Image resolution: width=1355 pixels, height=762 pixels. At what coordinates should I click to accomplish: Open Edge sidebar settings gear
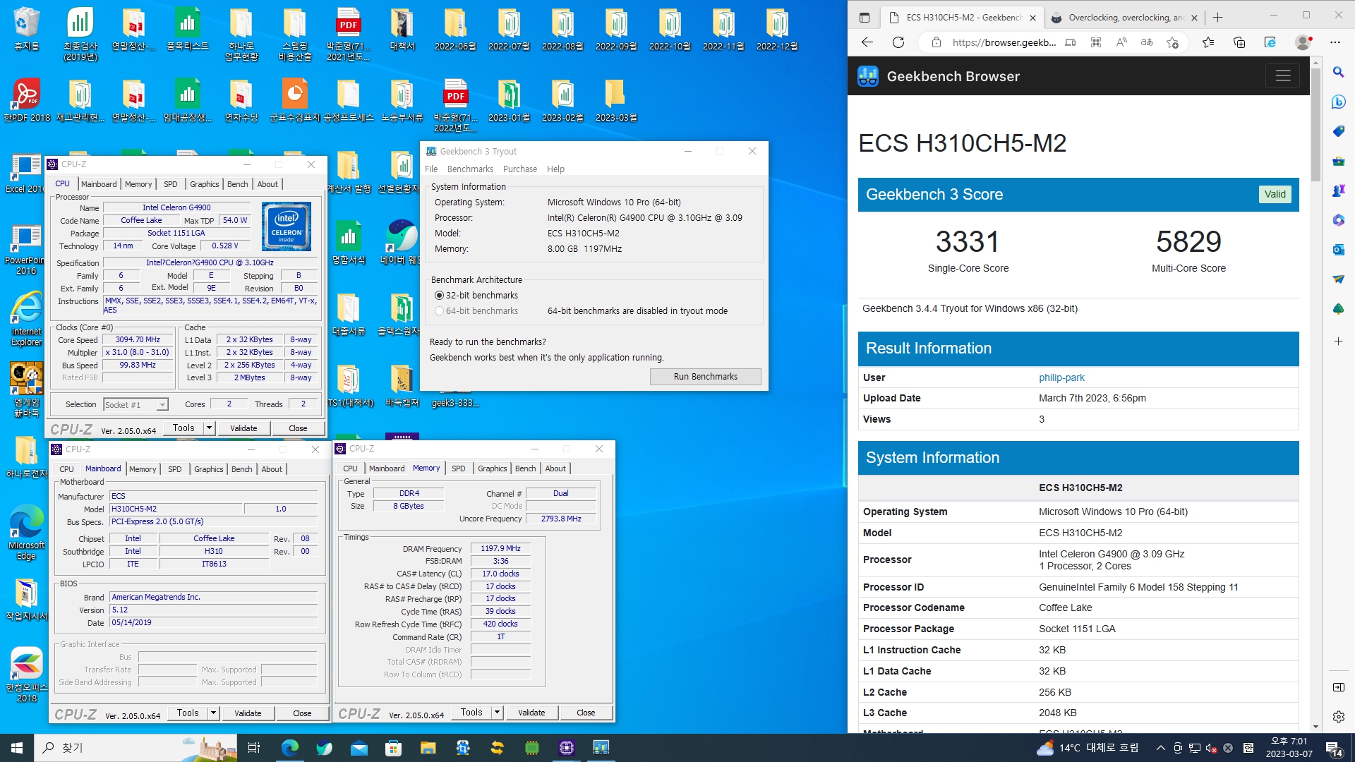tap(1338, 717)
